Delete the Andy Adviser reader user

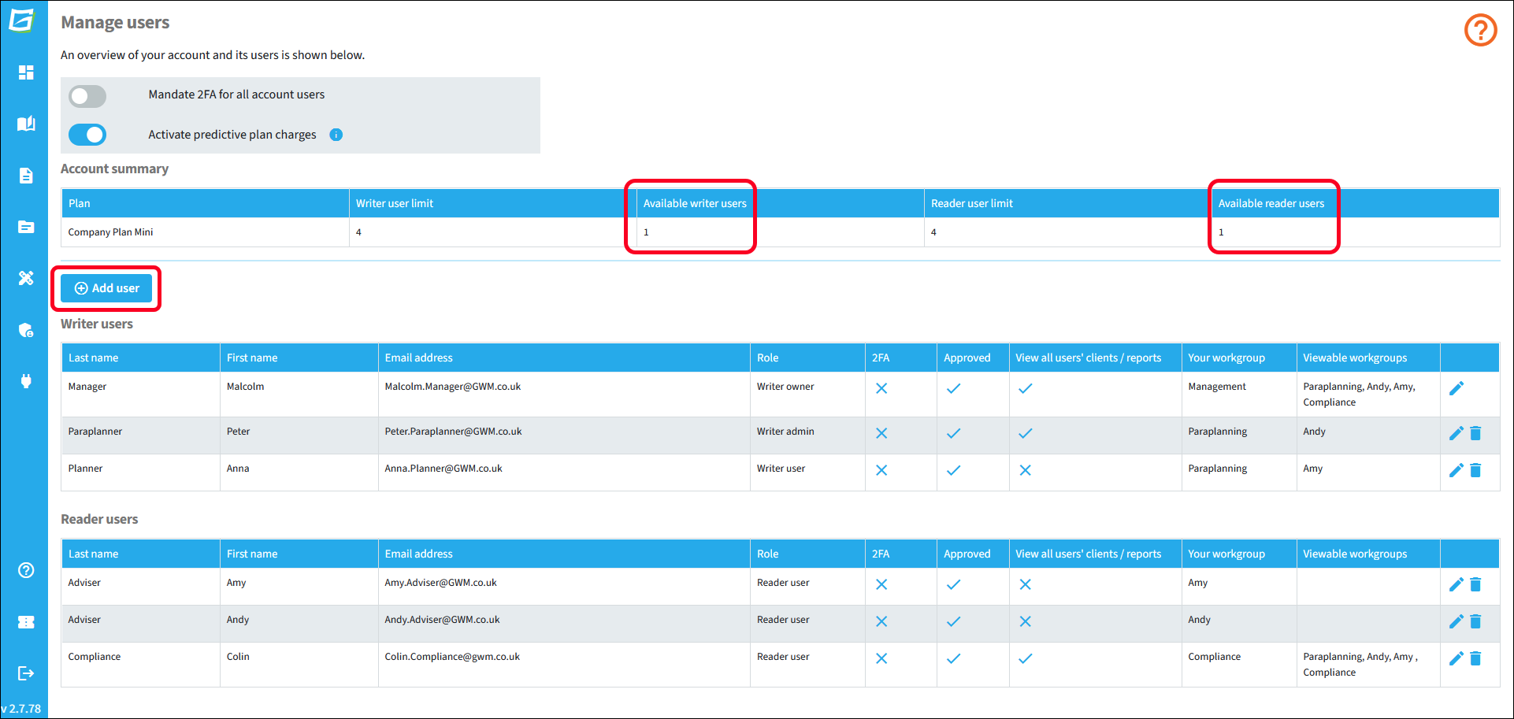[x=1475, y=621]
